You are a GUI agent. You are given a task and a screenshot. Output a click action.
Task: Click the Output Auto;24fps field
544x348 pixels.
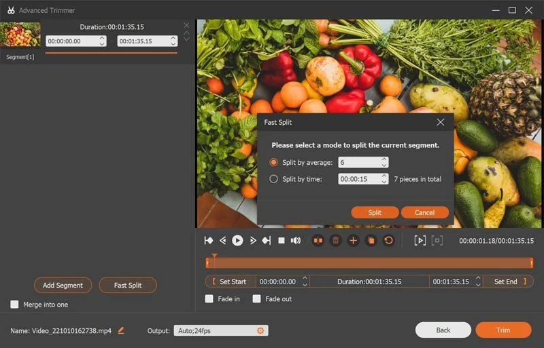pyautogui.click(x=221, y=330)
